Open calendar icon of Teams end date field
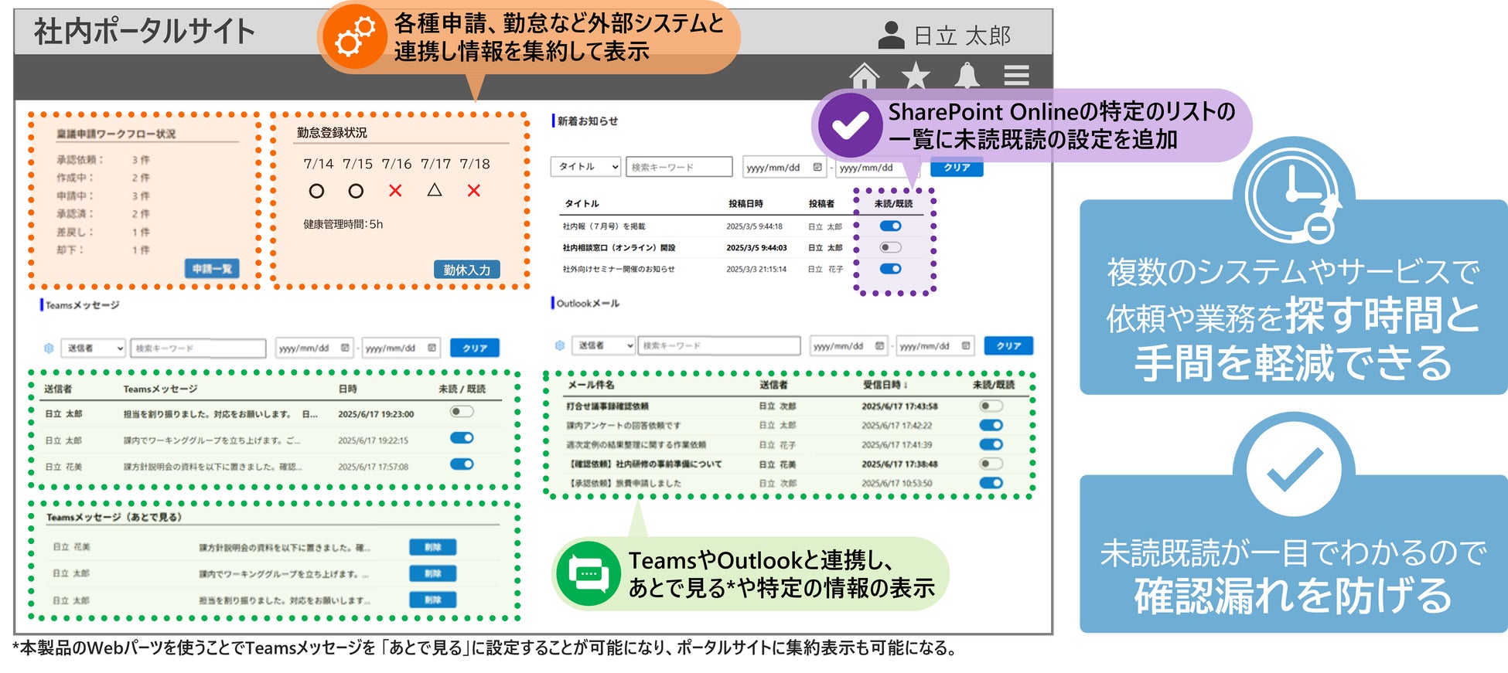This screenshot has width=1508, height=673. point(432,348)
